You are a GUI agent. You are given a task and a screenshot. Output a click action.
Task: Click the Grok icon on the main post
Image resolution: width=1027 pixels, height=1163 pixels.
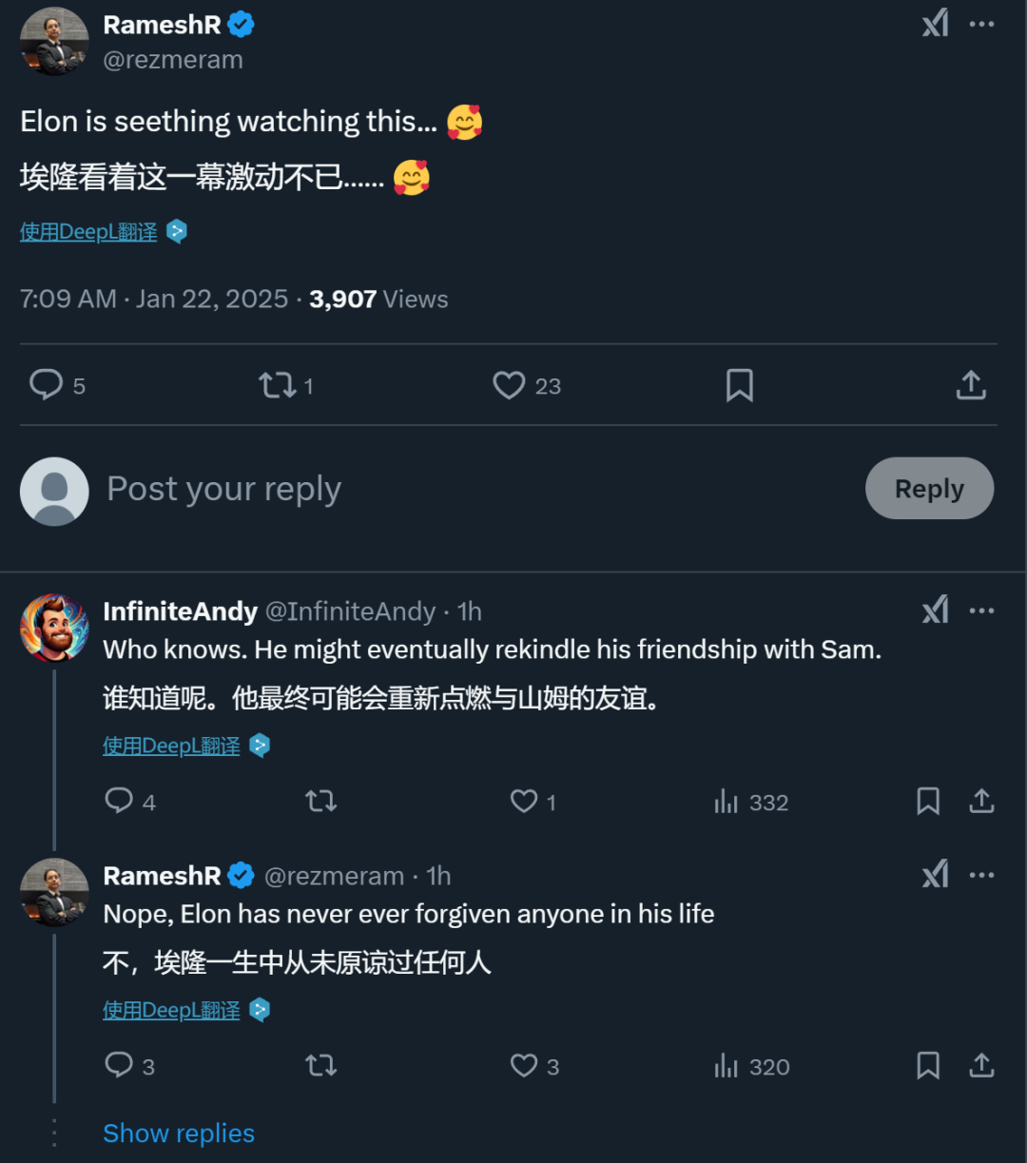click(936, 24)
